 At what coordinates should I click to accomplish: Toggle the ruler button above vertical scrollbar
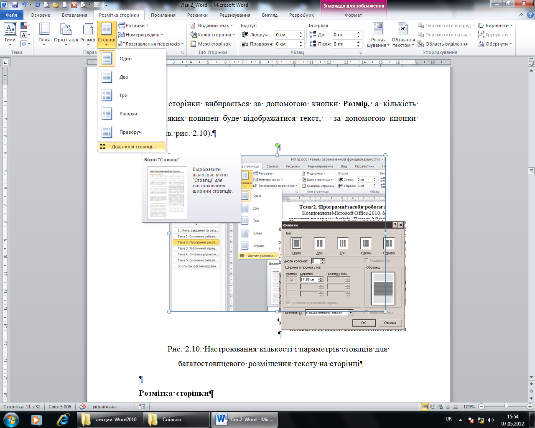point(531,64)
